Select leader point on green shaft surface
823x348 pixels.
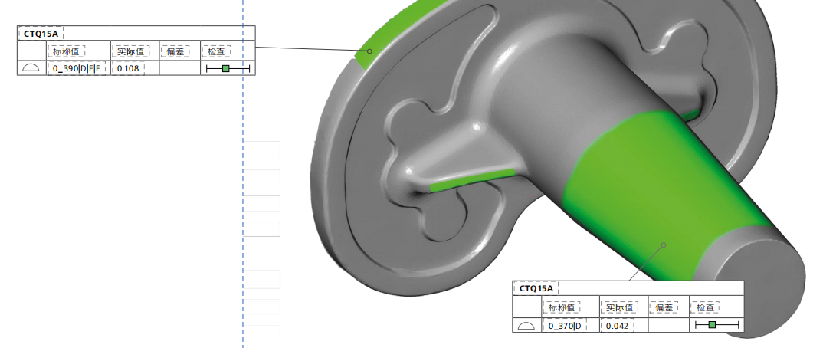[664, 245]
